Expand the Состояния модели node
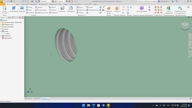Viewport: 192px width, 108px height. tap(1, 22)
